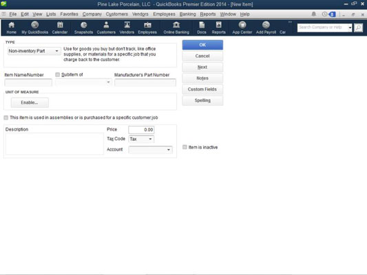Toggle Item is inactive checkbox
Viewport: 367px width, 275px height.
point(185,147)
